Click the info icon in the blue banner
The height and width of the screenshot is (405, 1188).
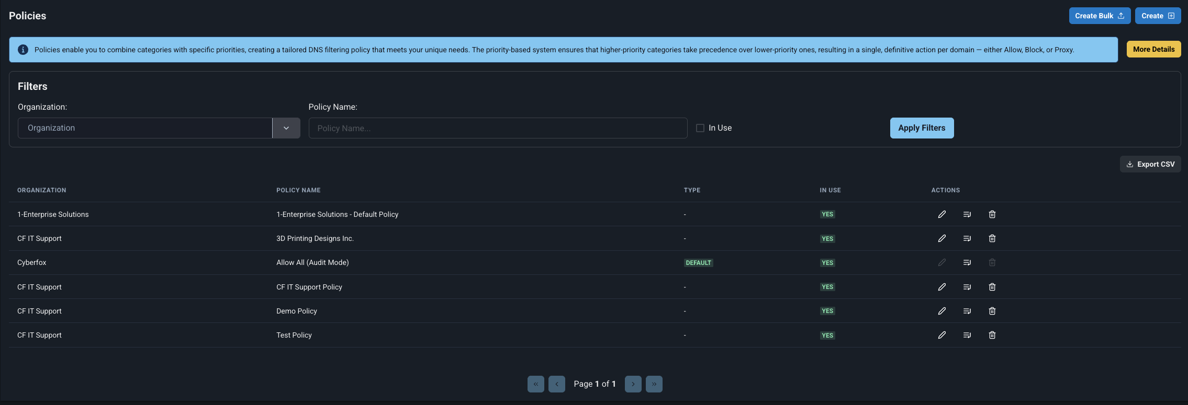[23, 50]
